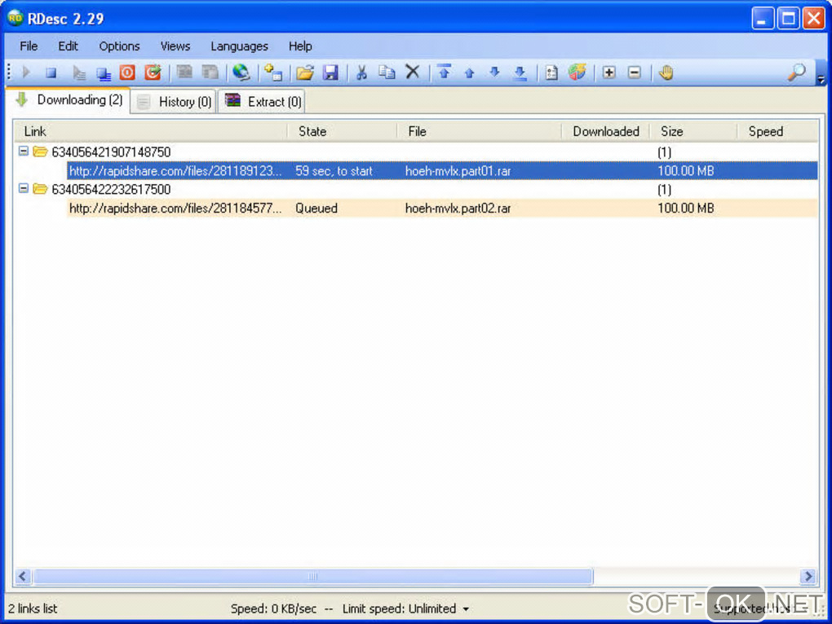Open the Options menu
This screenshot has width=832, height=624.
119,46
